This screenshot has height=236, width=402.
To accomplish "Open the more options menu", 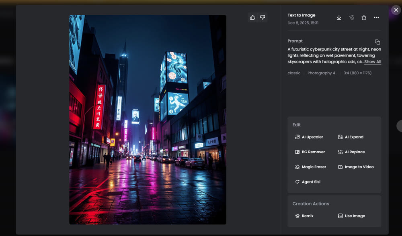I will coord(376,17).
